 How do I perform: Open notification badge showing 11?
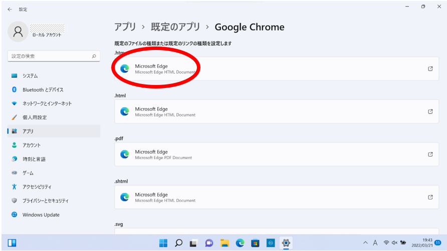pos(438,242)
